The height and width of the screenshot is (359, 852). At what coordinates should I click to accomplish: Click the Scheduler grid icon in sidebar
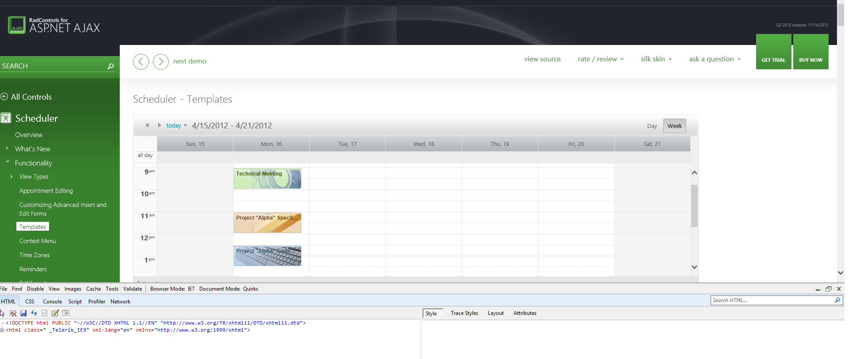pos(6,118)
